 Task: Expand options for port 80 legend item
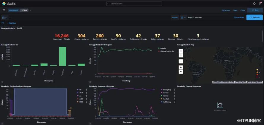86,89
